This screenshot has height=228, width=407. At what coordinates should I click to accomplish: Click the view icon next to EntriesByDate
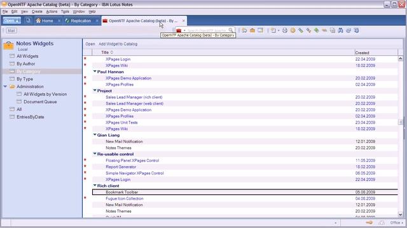(x=12, y=117)
